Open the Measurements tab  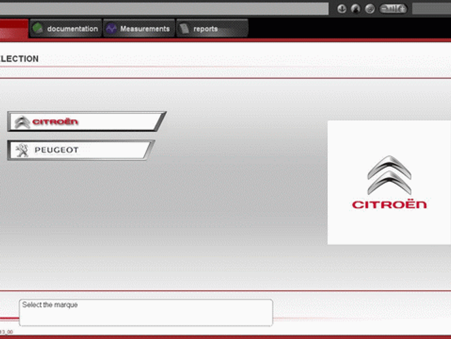click(x=139, y=29)
